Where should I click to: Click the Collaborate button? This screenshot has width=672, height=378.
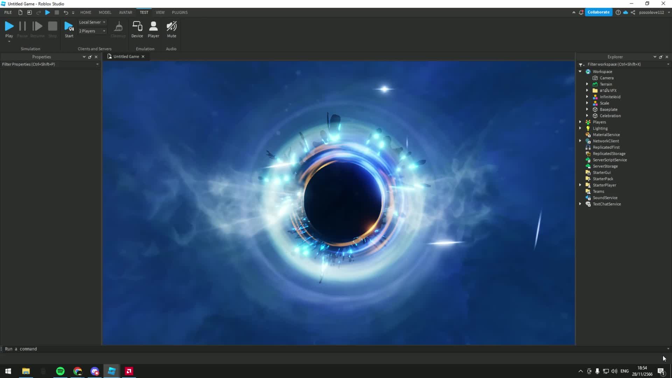(598, 12)
